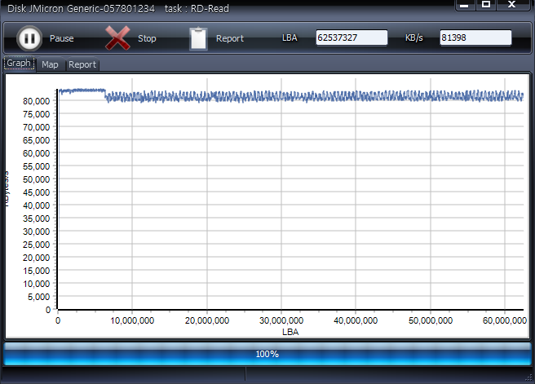Click the 10,000,000 x-axis label
The width and height of the screenshot is (535, 384).
point(132,320)
